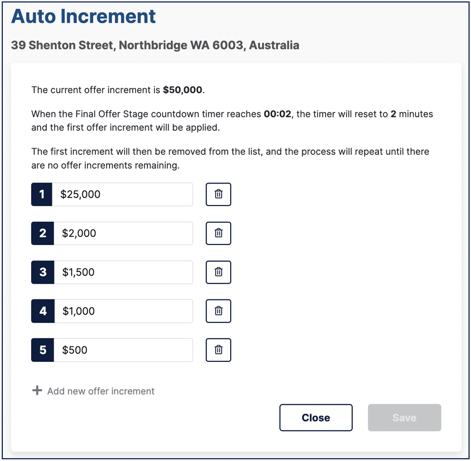Click the Shenton Street address heading
Screen dimensions: 471x461
[x=155, y=45]
